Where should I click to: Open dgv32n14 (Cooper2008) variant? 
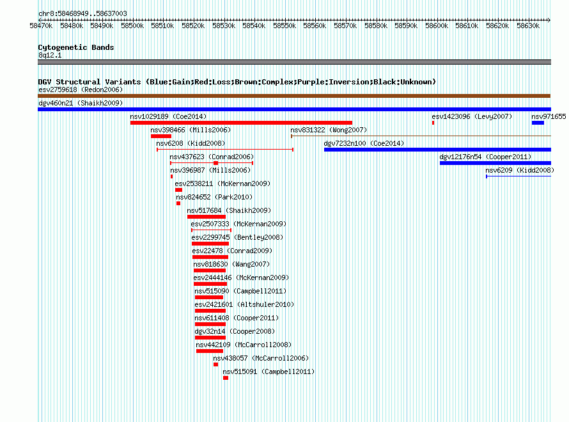pos(235,331)
